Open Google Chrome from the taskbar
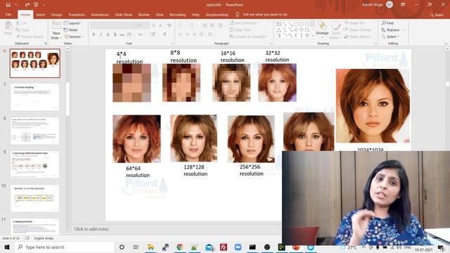Screen dimensions: 450x253 click(x=180, y=247)
